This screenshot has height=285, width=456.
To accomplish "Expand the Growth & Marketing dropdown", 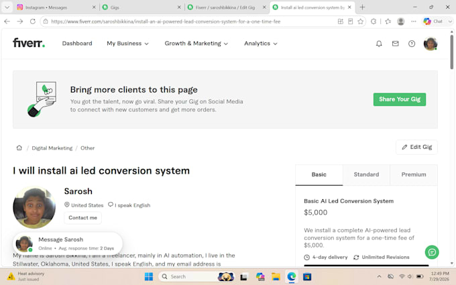I will 196,44.
